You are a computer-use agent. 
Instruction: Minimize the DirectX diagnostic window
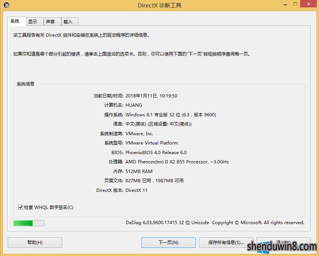[285, 4]
